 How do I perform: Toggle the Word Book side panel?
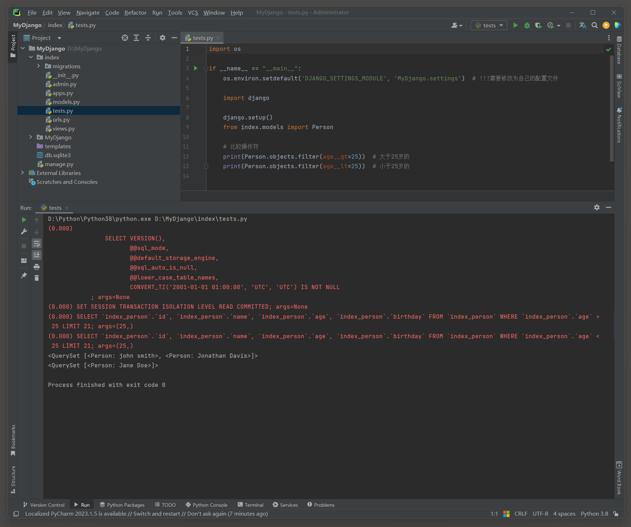pyautogui.click(x=619, y=478)
